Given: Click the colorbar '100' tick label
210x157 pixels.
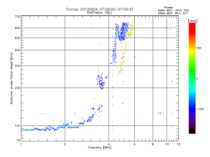Looking at the screenshot, I should 199,48.
